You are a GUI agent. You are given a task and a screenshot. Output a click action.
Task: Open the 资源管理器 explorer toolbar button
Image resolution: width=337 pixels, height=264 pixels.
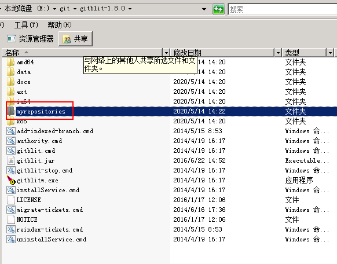pos(30,39)
